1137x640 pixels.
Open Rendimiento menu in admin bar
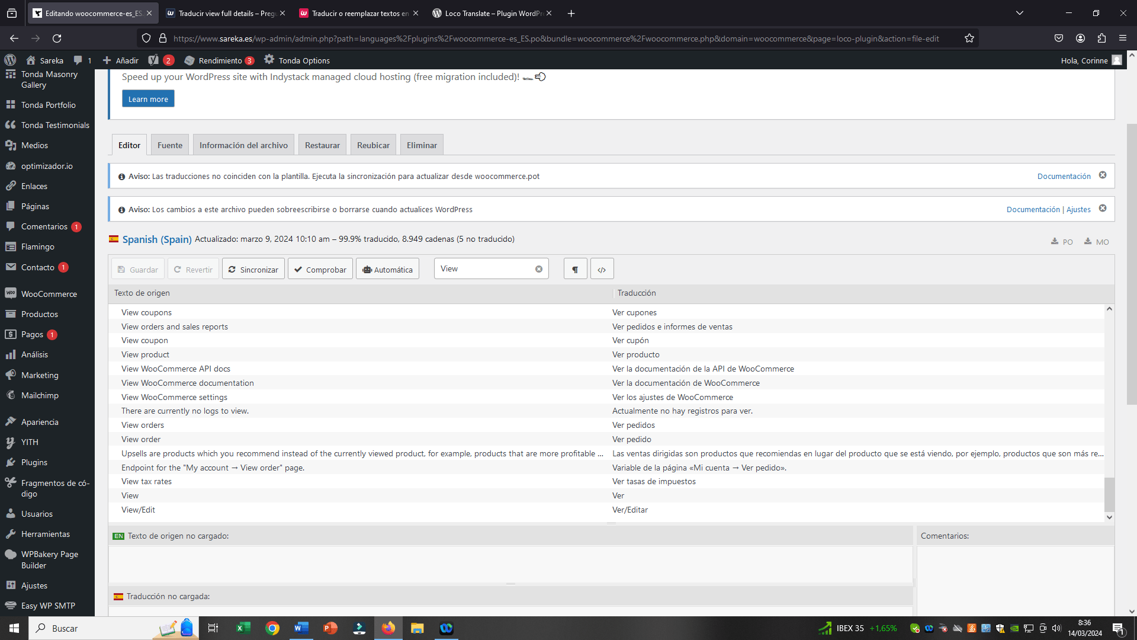coord(219,60)
